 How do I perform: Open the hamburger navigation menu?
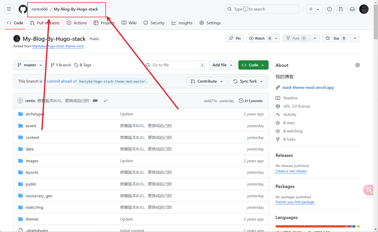click(x=9, y=9)
